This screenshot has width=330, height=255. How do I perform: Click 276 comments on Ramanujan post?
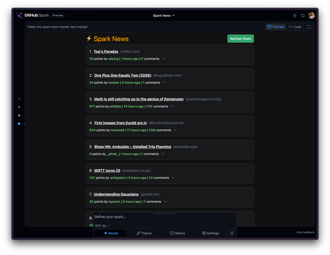point(157,106)
